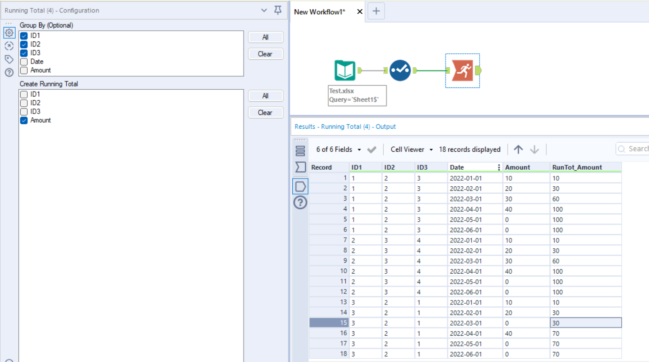649x362 pixels.
Task: Show the results metadata sigma icon
Action: pyautogui.click(x=300, y=167)
